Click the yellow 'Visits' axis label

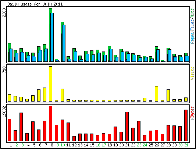click(x=192, y=73)
